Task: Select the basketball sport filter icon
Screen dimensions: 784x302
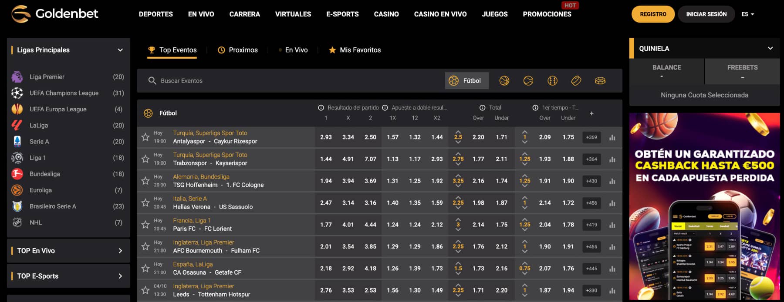Action: click(504, 81)
